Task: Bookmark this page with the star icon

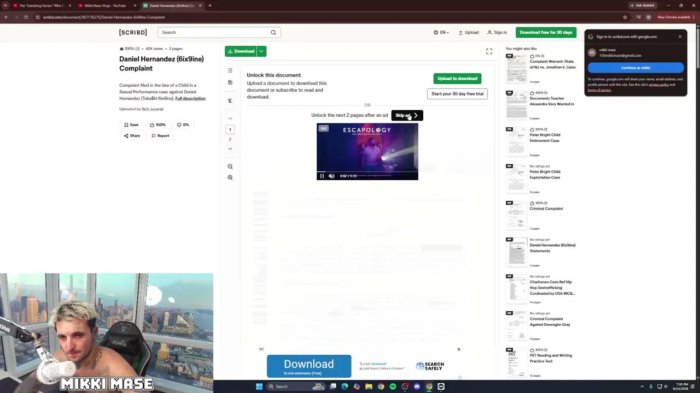Action: (x=625, y=17)
